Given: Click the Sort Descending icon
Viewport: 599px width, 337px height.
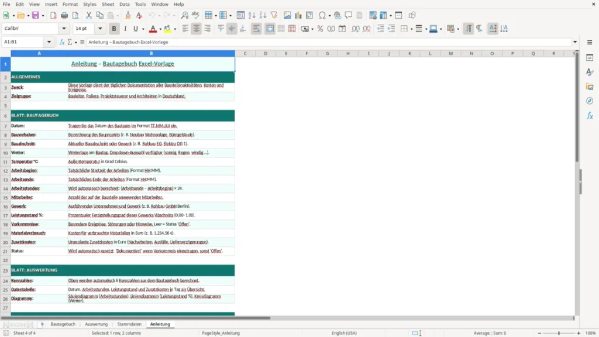Looking at the screenshot, I should (x=263, y=15).
